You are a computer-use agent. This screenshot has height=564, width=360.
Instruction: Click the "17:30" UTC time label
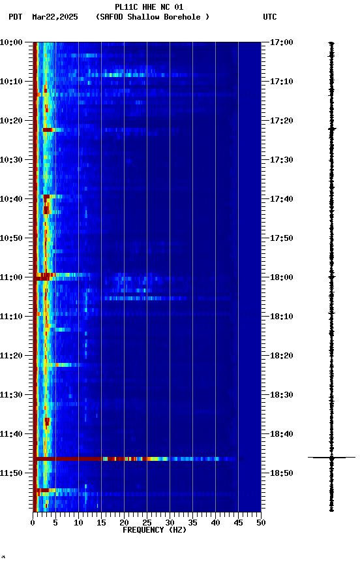(x=282, y=160)
